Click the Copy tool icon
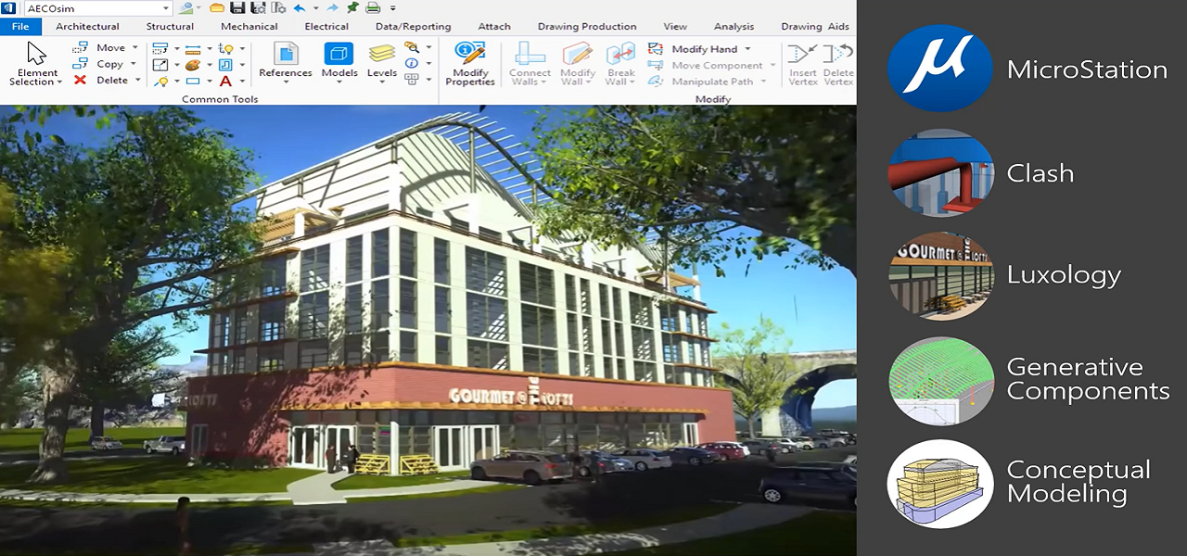 click(80, 64)
